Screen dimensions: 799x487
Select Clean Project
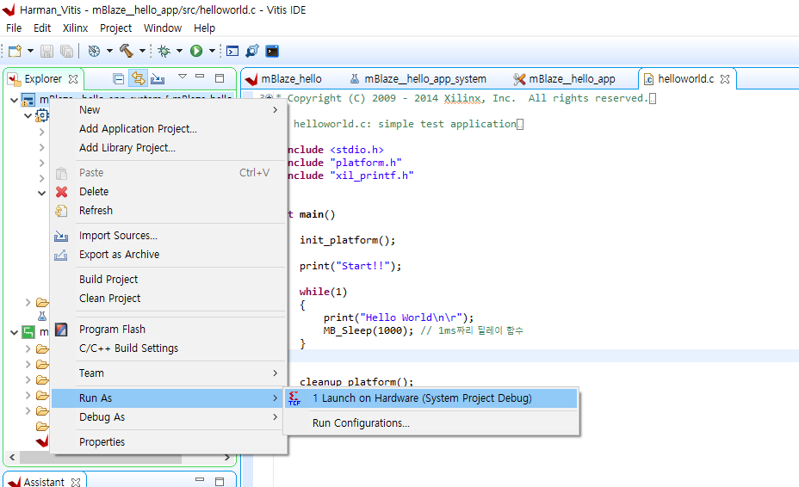[x=168, y=298]
